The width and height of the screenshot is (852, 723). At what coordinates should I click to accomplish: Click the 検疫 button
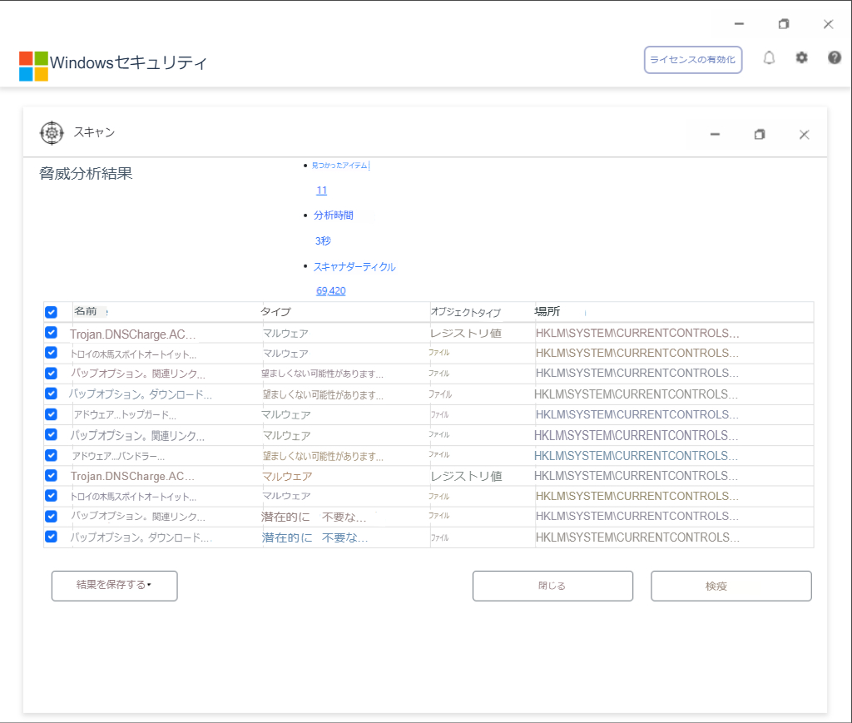[731, 586]
